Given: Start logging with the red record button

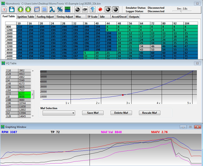Looking at the screenshot, I should [x=100, y=9].
